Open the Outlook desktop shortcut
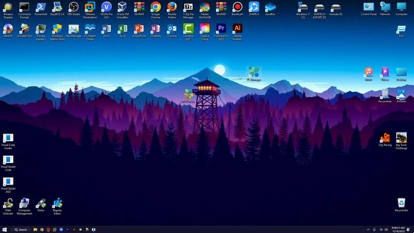 172,30
